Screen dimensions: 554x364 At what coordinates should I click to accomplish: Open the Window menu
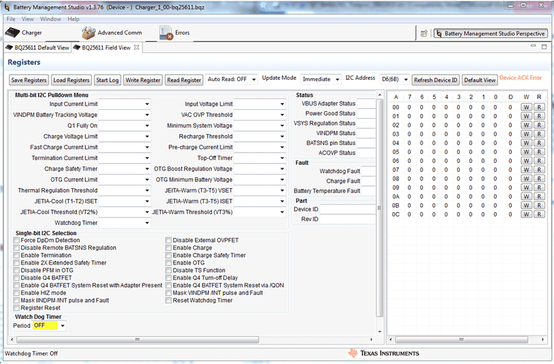(x=50, y=19)
